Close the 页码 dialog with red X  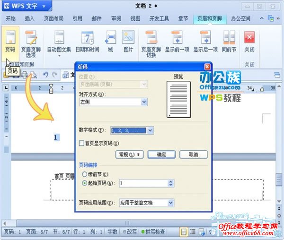207,67
